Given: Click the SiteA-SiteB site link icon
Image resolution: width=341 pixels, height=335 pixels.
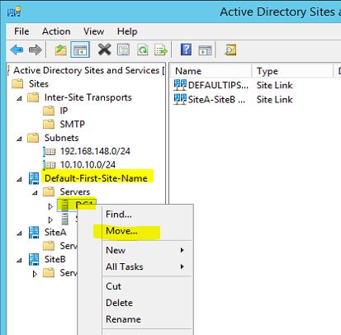Looking at the screenshot, I should pos(180,99).
